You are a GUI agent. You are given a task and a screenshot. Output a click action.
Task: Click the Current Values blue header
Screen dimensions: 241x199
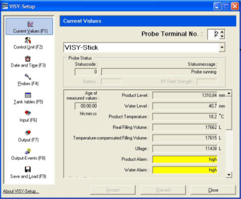coord(148,21)
